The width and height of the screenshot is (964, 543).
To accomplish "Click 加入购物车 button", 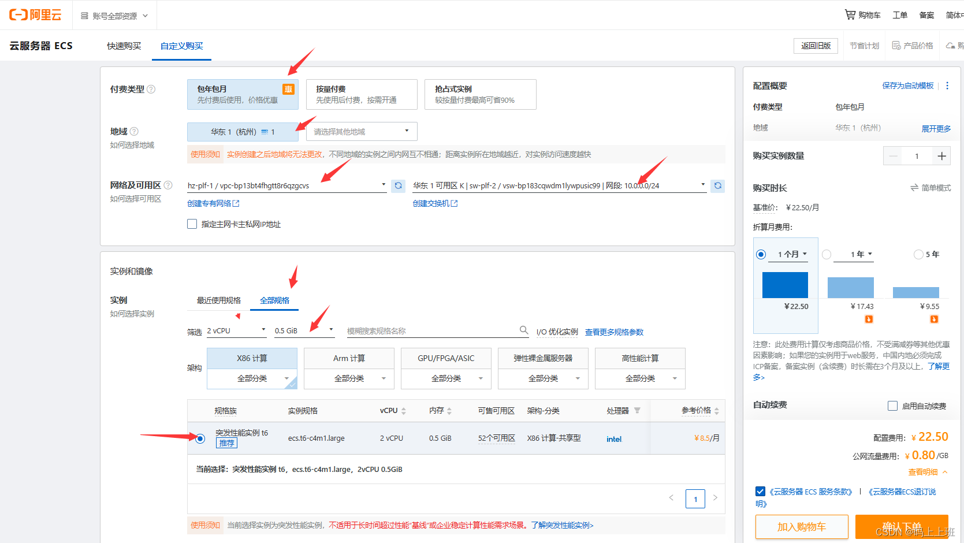I will coord(802,527).
